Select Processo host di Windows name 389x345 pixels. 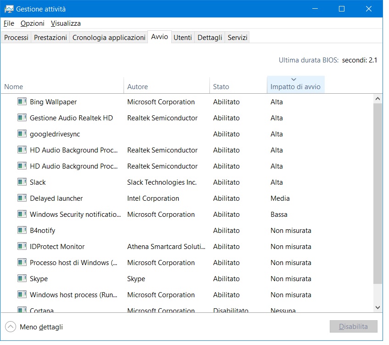coord(73,263)
